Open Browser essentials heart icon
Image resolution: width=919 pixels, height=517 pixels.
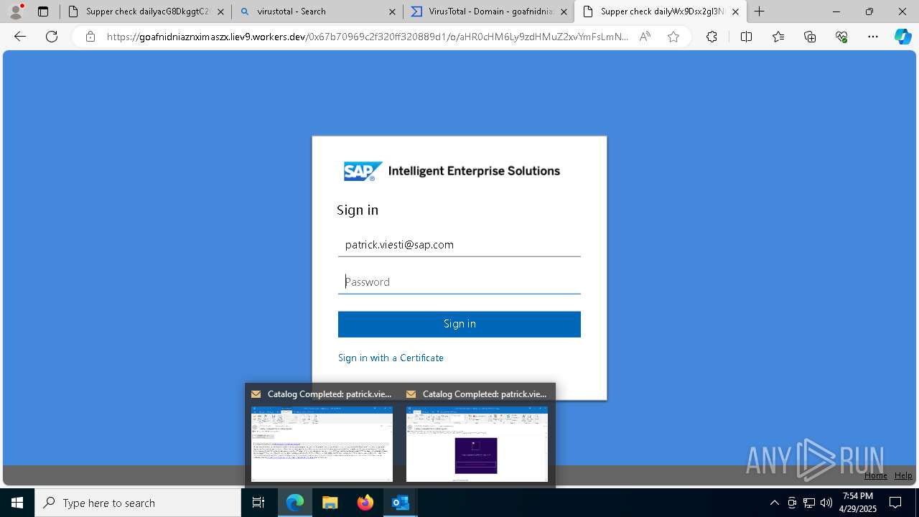tap(841, 37)
